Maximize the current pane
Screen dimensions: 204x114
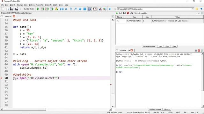[90, 9]
